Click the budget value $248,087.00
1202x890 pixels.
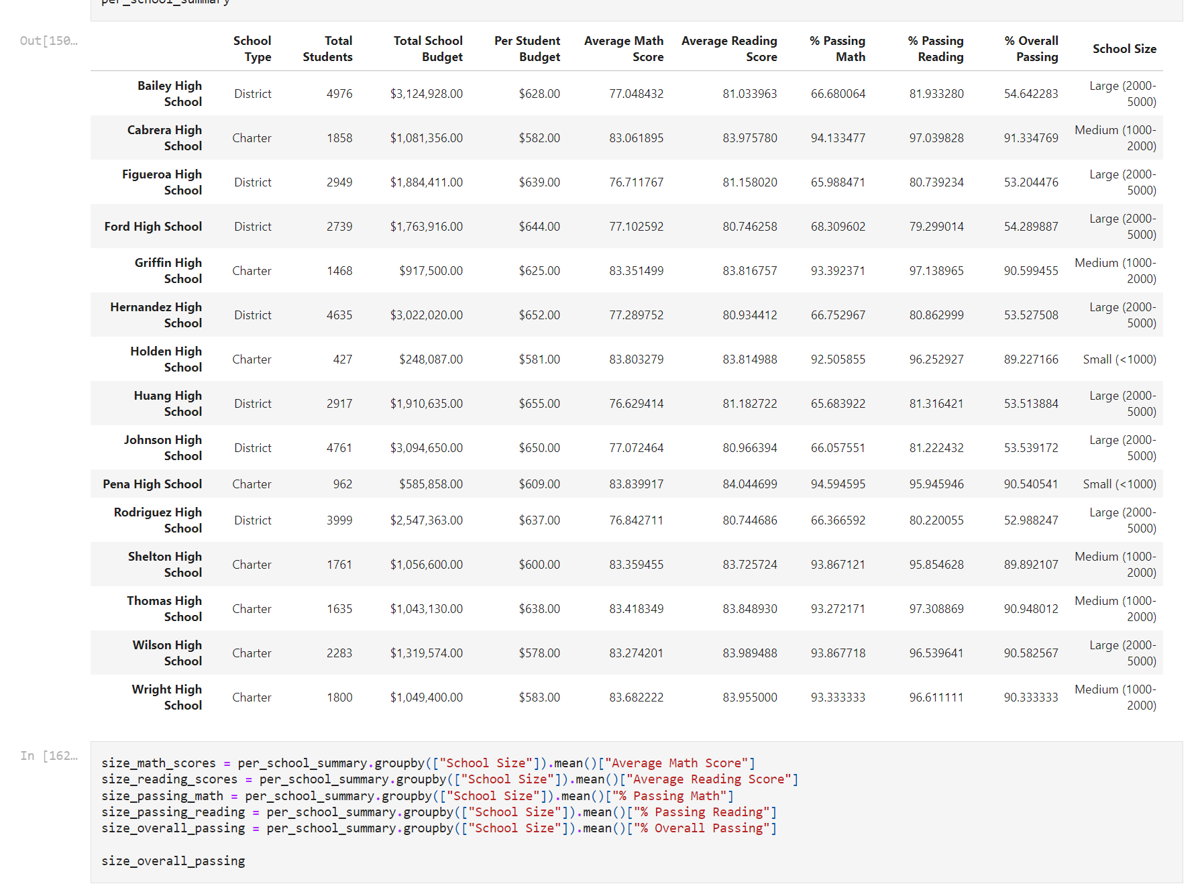coord(431,359)
